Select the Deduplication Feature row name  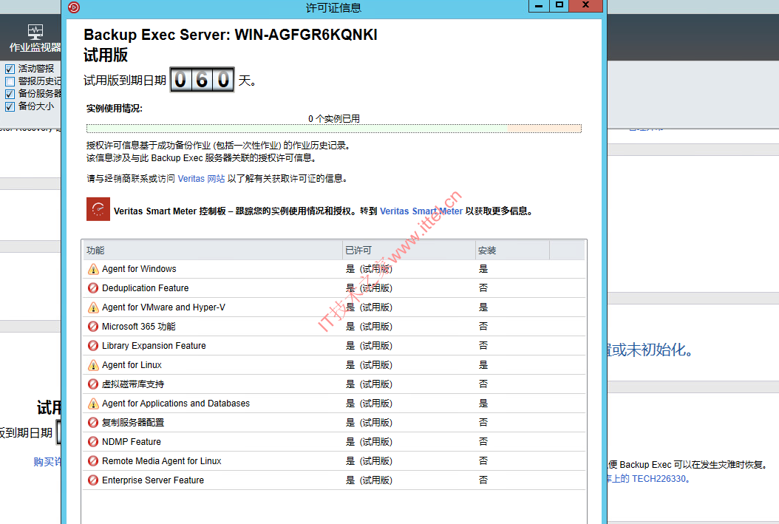(x=145, y=288)
